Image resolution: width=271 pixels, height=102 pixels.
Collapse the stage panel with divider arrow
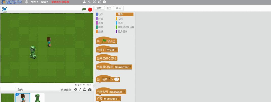(94, 85)
